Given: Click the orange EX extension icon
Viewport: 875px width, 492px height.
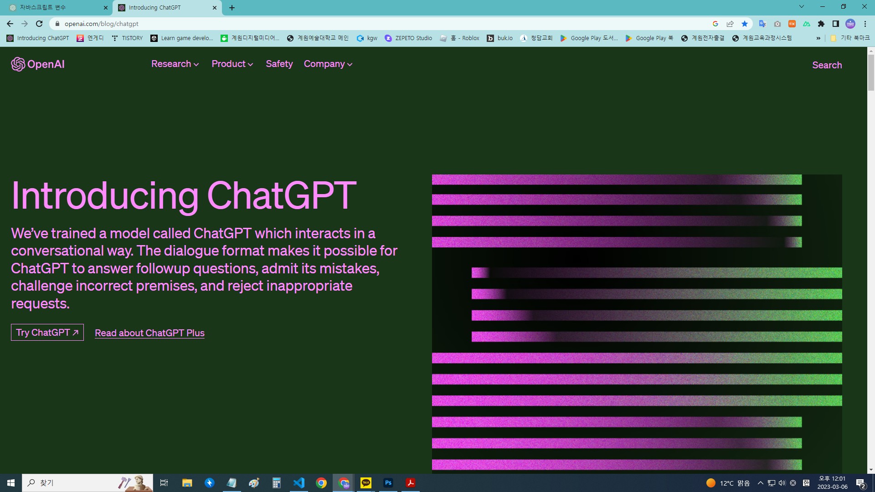Looking at the screenshot, I should click(793, 24).
